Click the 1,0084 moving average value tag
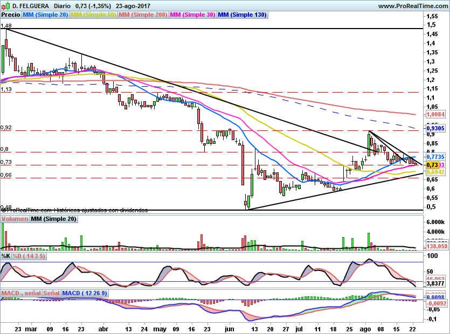 click(x=435, y=114)
